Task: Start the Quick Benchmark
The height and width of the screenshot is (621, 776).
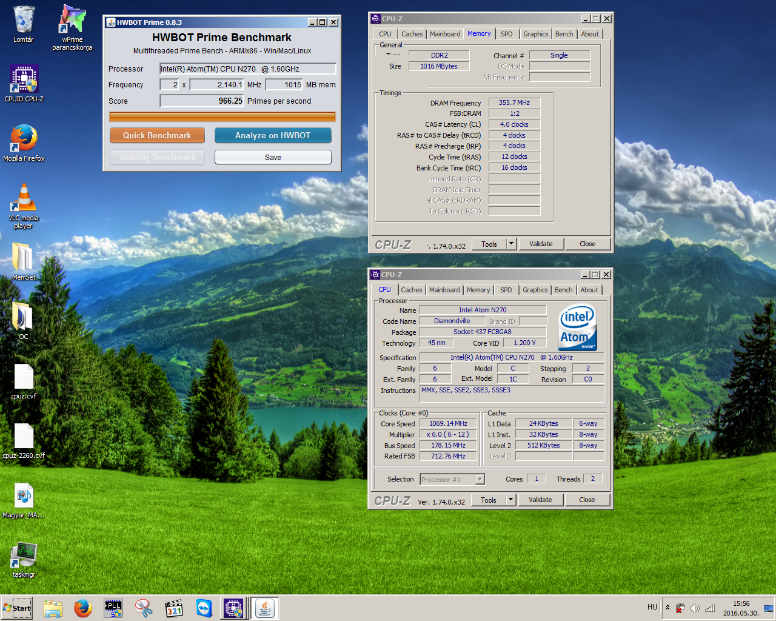Action: (157, 135)
